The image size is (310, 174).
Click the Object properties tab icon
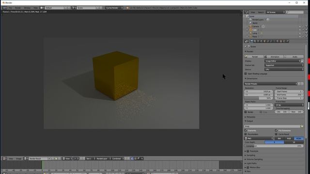[265, 41]
